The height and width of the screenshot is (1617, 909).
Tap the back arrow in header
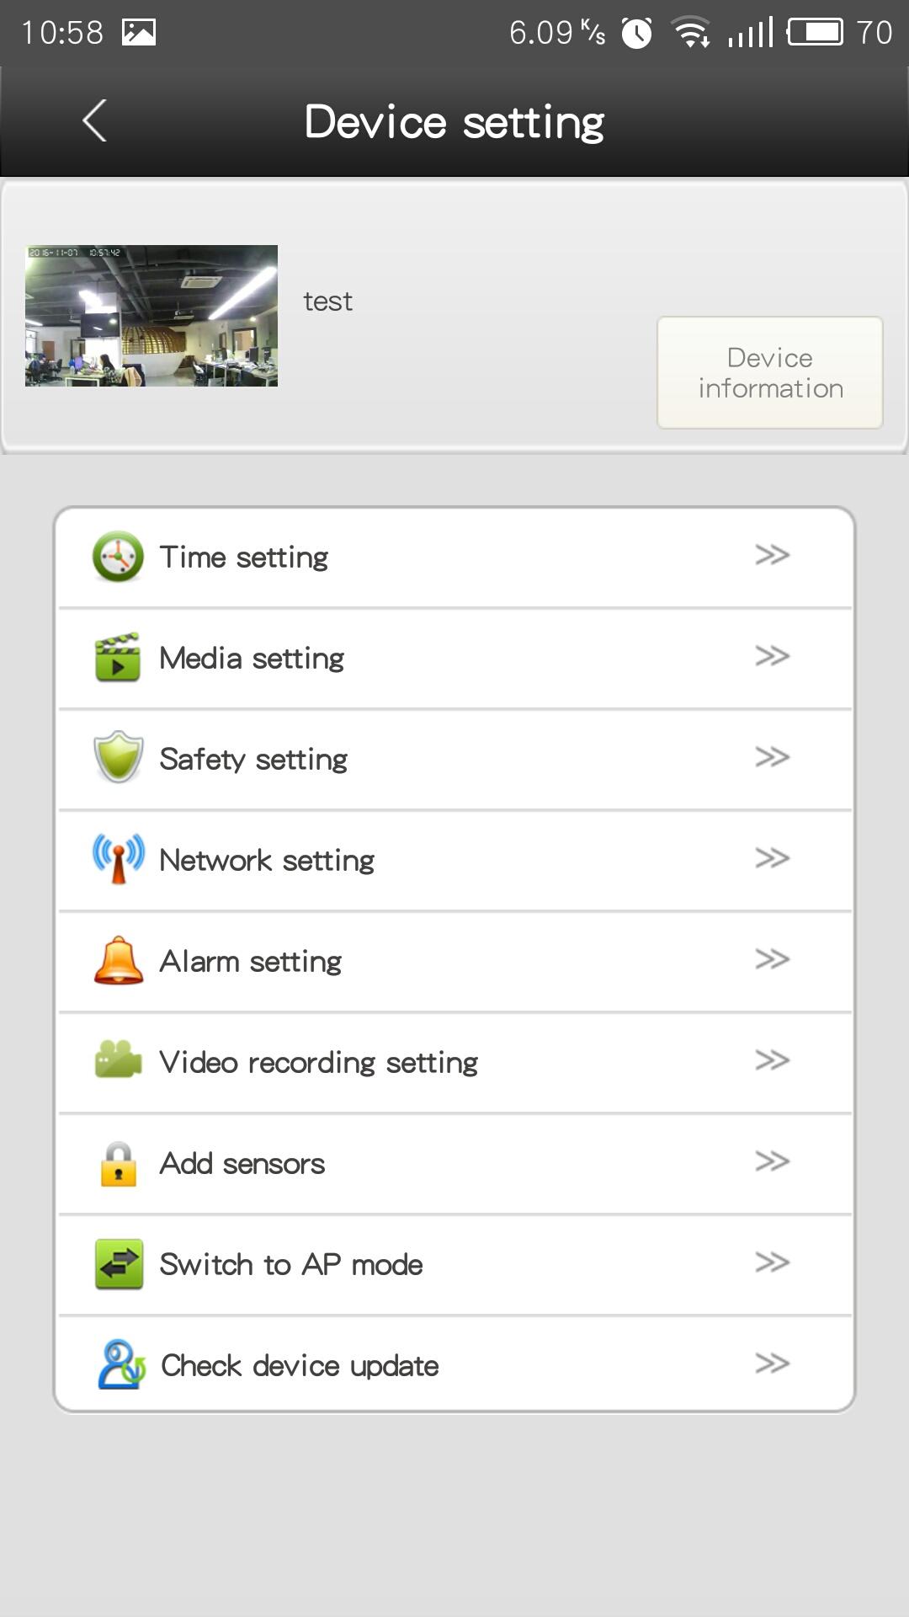94,121
